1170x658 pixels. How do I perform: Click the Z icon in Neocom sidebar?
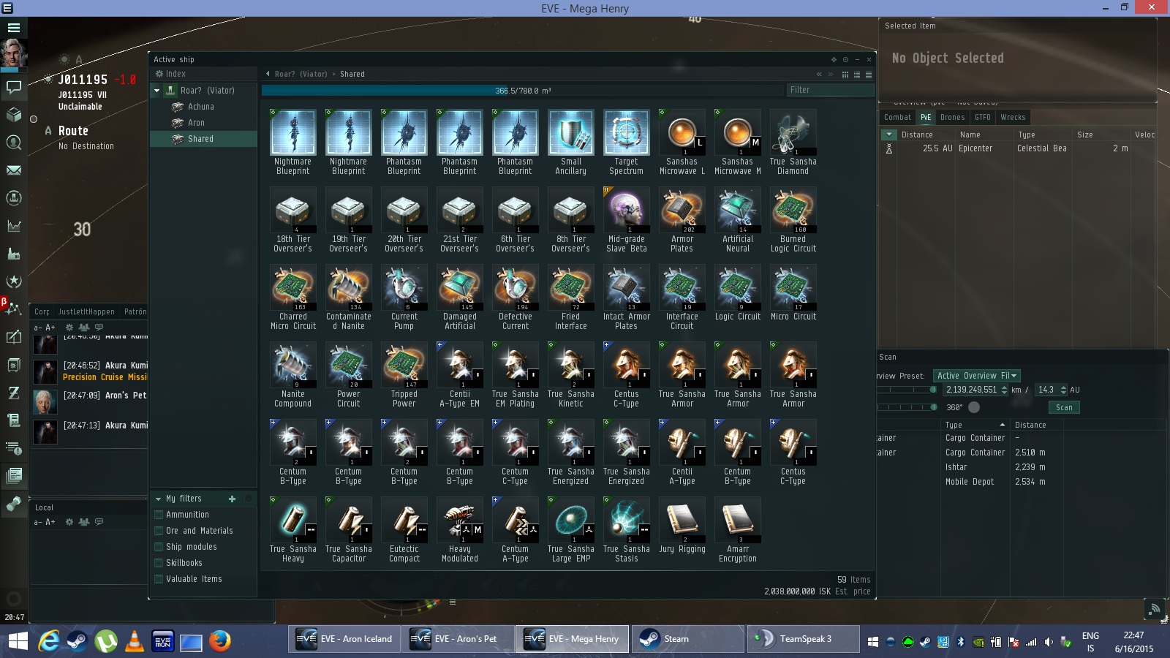point(14,393)
